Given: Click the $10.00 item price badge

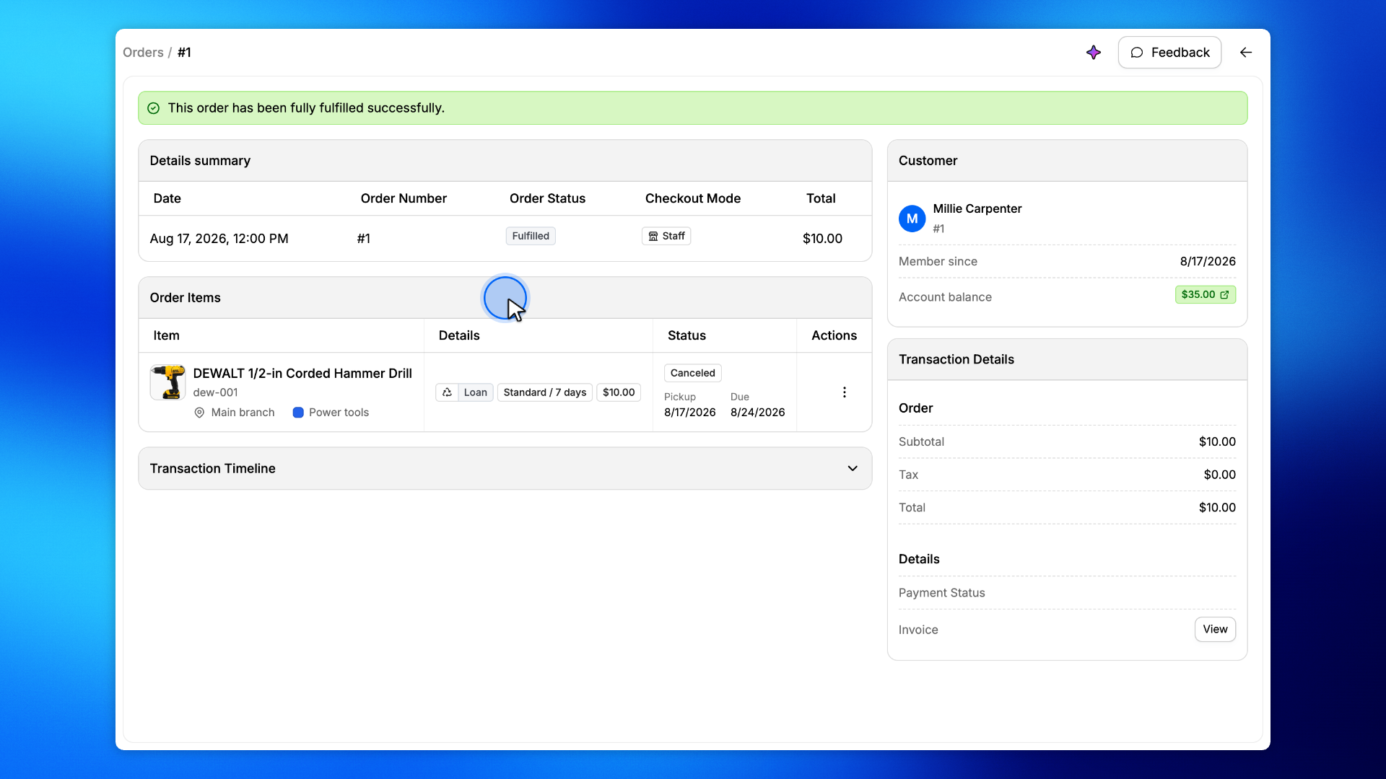Looking at the screenshot, I should 619,392.
